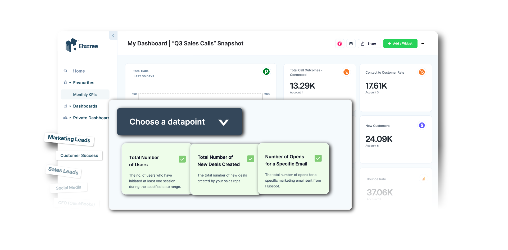This screenshot has height=250, width=508.
Task: Go to Home in the sidebar
Action: tap(79, 71)
